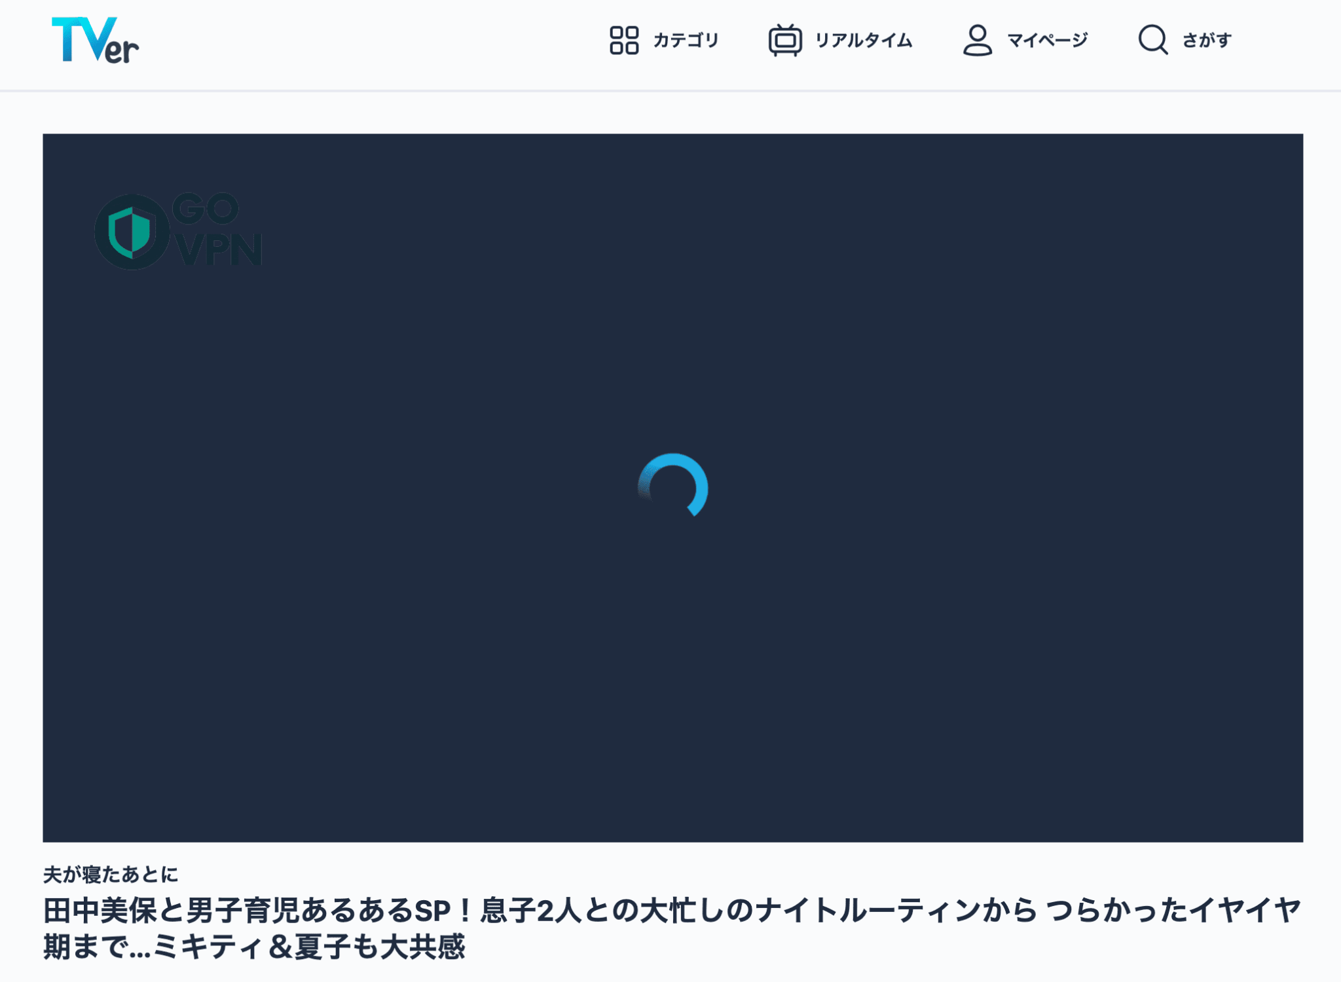The height and width of the screenshot is (982, 1341).
Task: Click the GO VPN shield emblem
Action: 131,232
